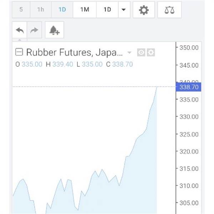Click the closing value 338.70 in legend
The height and width of the screenshot is (214, 214).
(x=122, y=64)
